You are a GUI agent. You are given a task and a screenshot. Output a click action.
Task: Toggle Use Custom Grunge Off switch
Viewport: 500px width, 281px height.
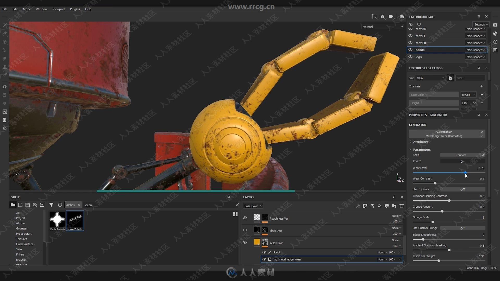pos(463,228)
